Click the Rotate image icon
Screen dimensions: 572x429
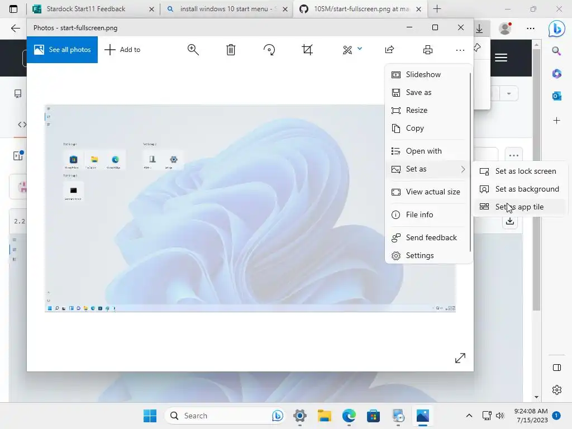tap(269, 50)
